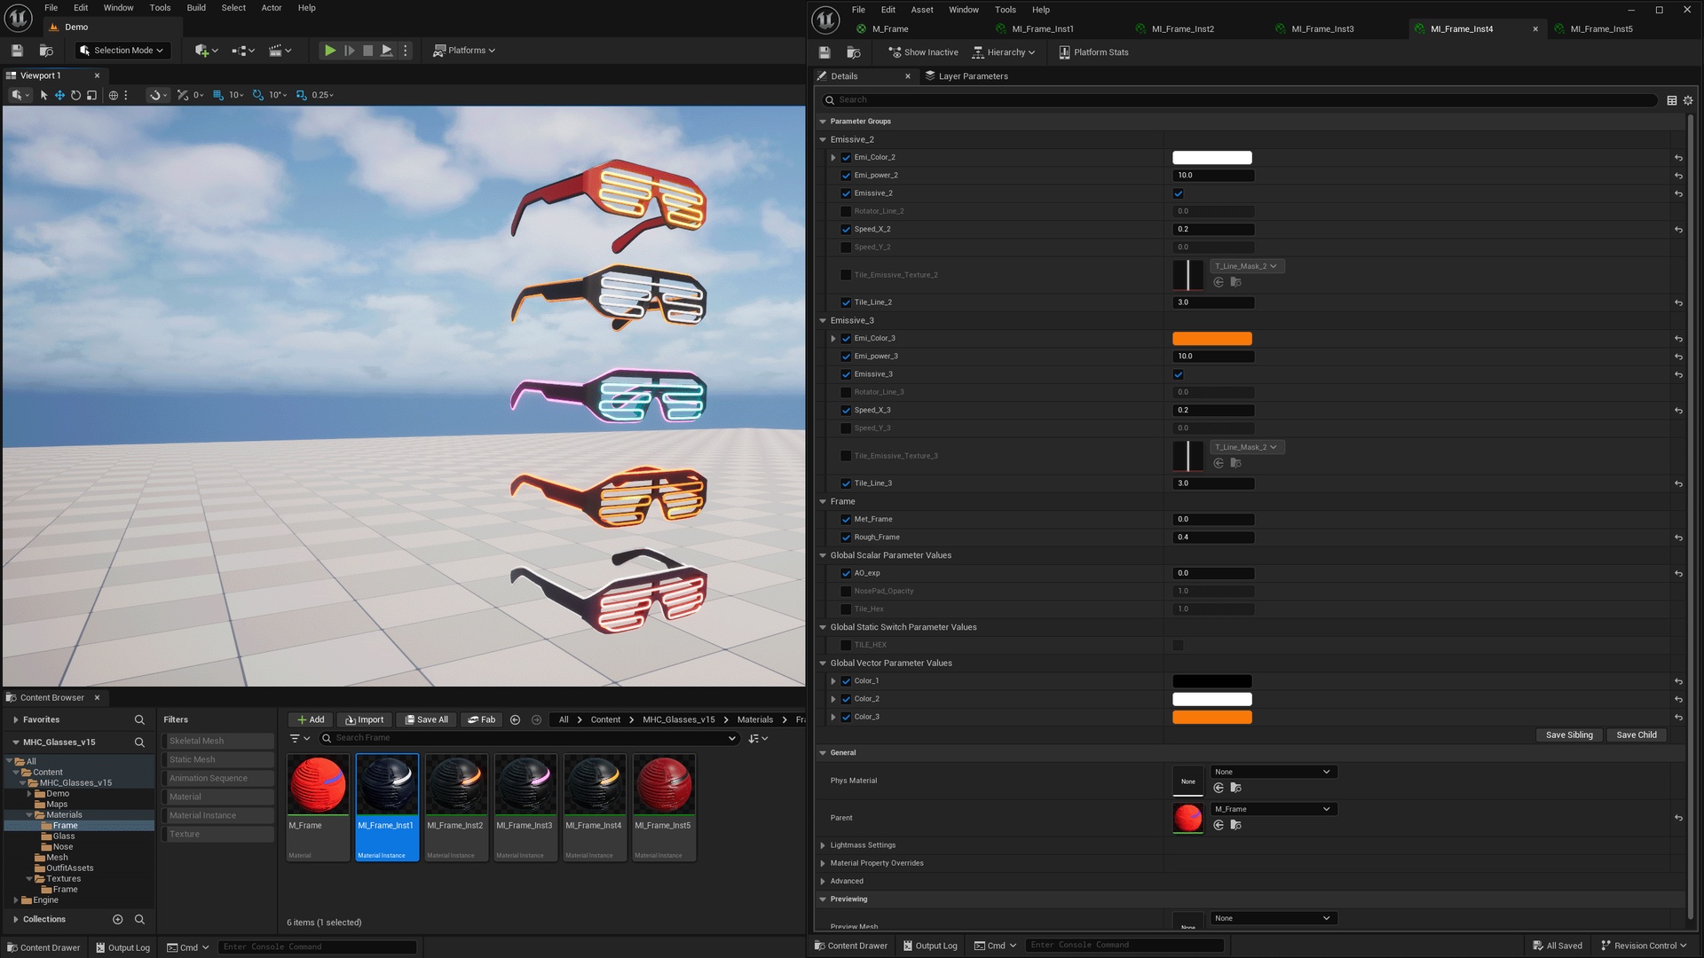This screenshot has height=958, width=1704.
Task: Click the Stop simulation button
Action: point(368,51)
